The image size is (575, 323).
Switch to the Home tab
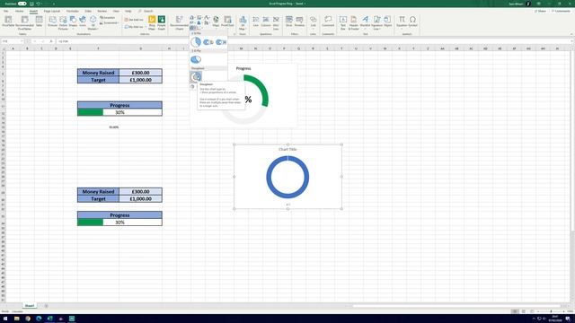[x=19, y=12]
